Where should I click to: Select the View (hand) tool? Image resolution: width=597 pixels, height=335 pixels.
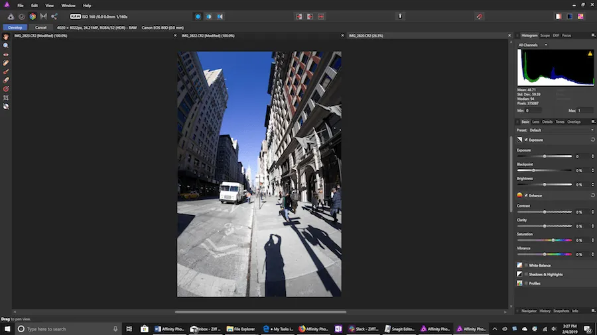pos(6,37)
